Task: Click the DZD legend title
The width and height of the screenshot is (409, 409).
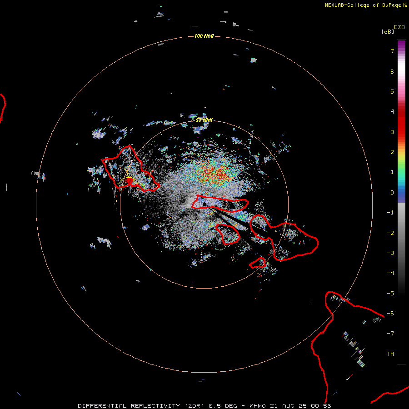Action: click(x=399, y=27)
